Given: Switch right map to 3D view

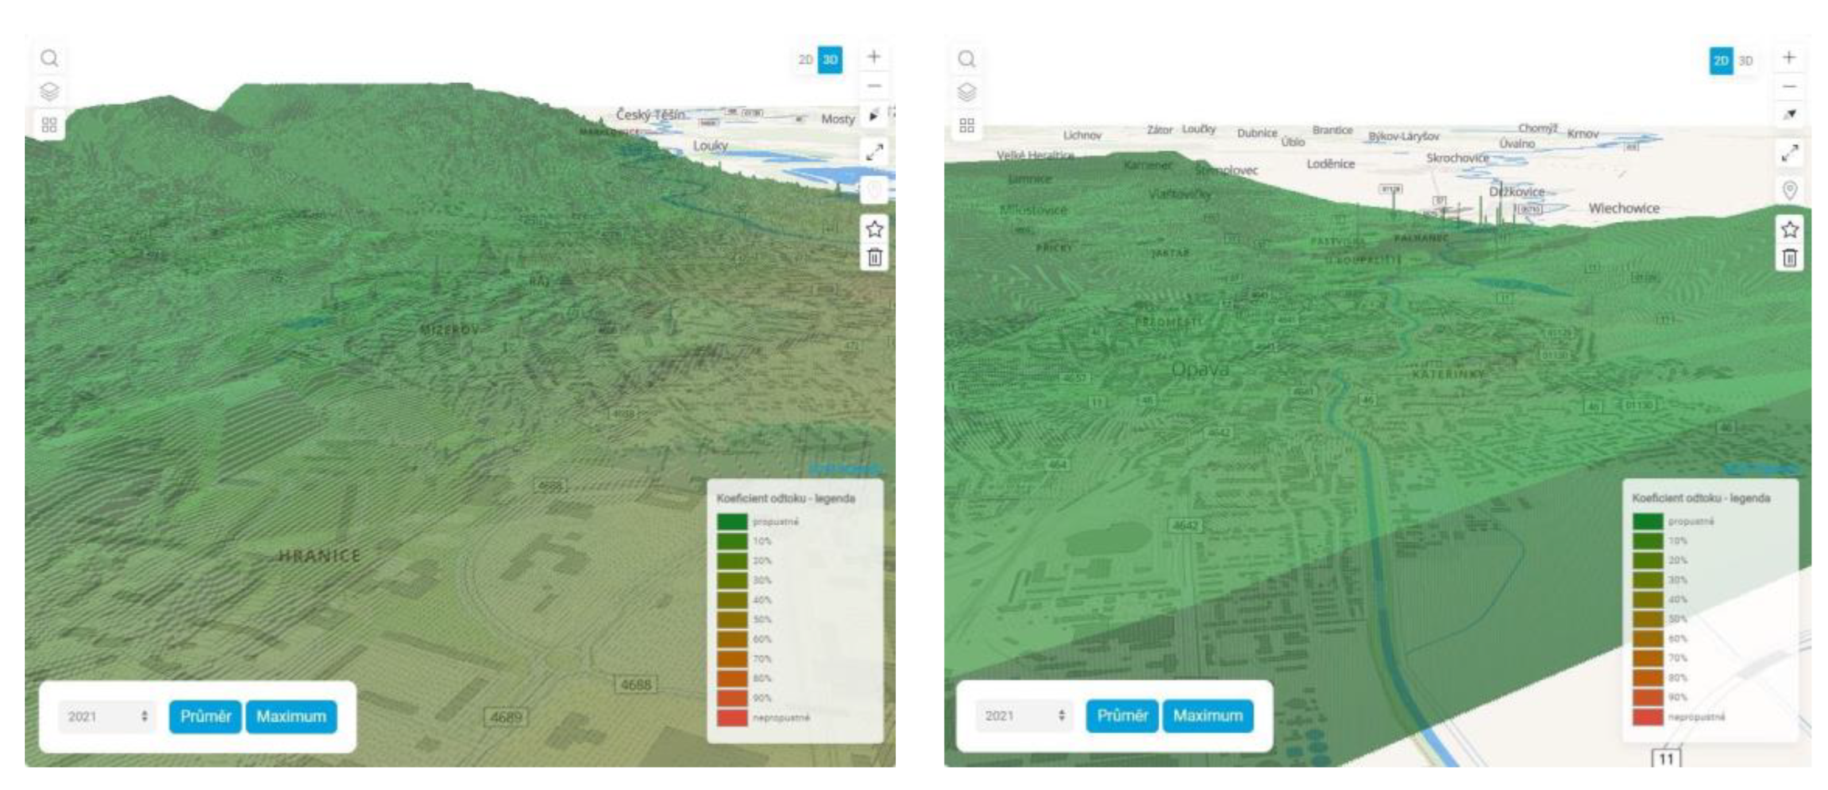Looking at the screenshot, I should pos(1746,61).
